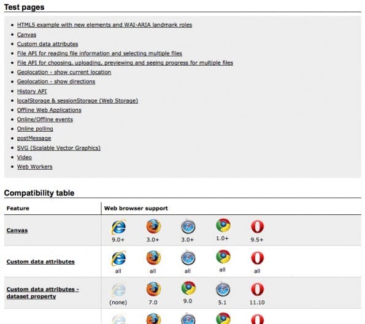365x324 pixels.
Task: Click Opera icon in Custom data attributes row
Action: point(258,258)
